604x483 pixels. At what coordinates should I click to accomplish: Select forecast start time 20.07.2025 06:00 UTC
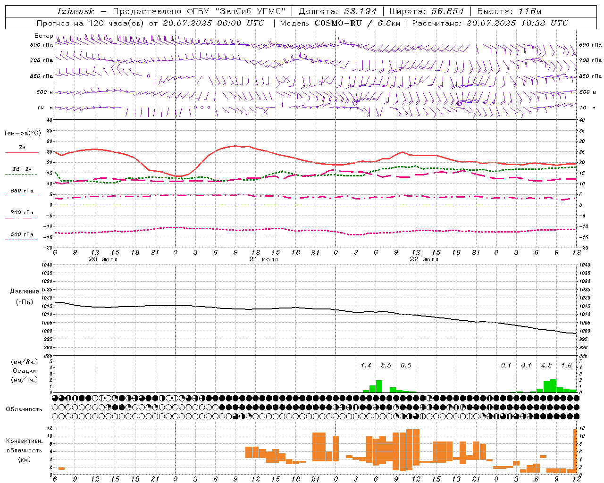pyautogui.click(x=213, y=23)
